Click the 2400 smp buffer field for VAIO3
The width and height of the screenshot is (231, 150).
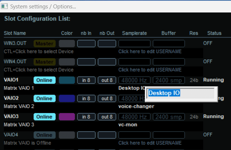tap(169, 117)
